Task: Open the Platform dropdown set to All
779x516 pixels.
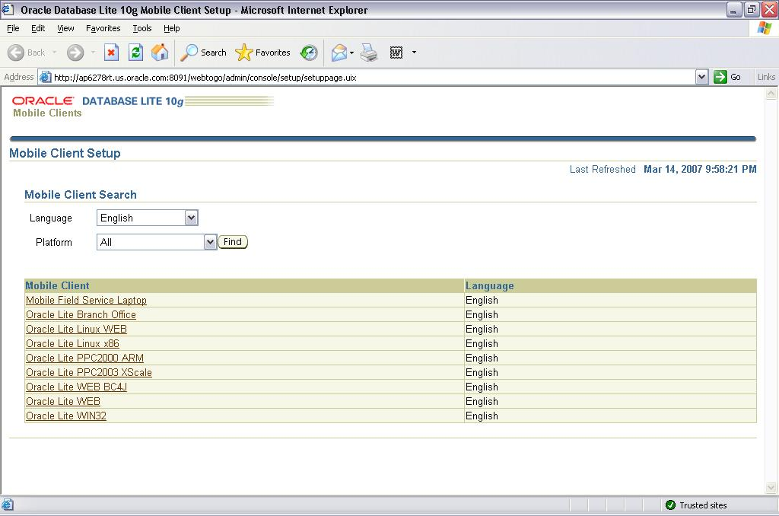Action: 157,242
